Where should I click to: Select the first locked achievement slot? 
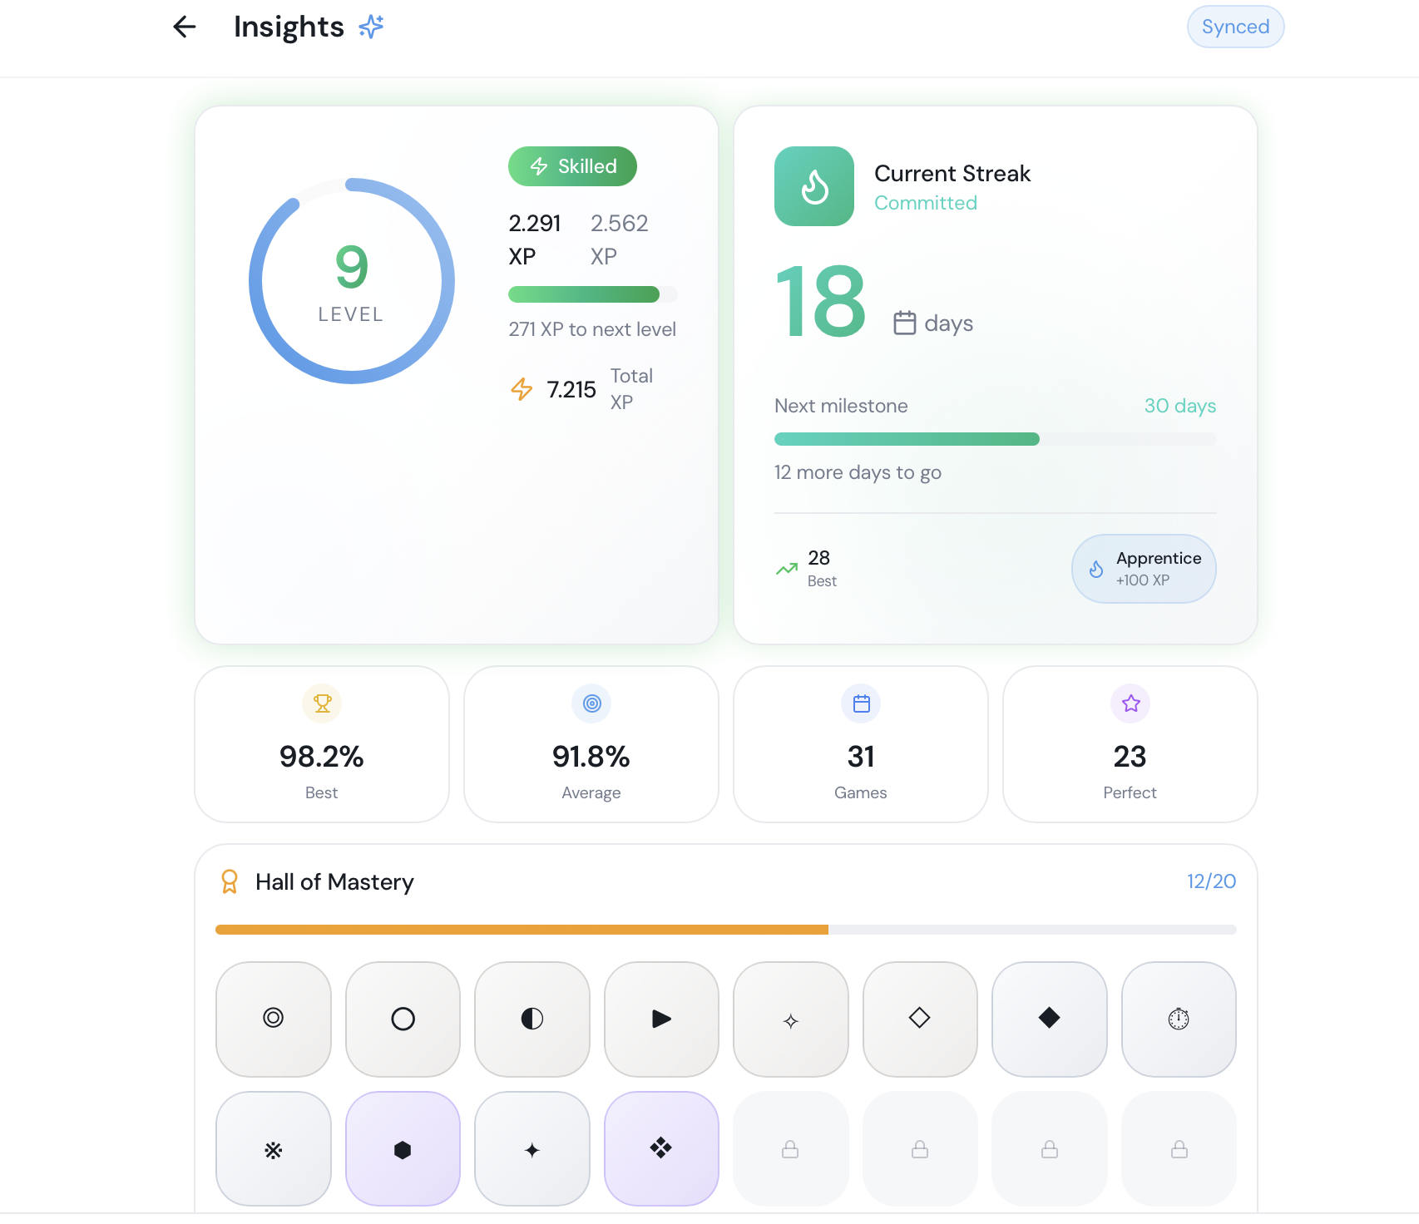[x=790, y=1148]
